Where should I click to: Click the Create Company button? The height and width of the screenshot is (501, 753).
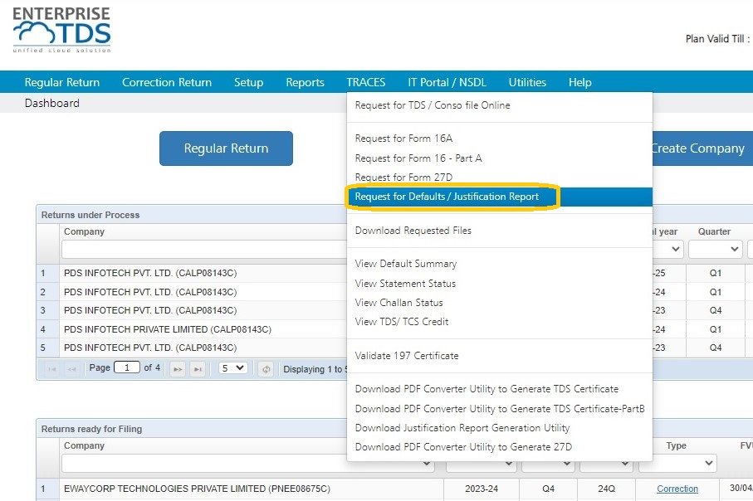tap(698, 148)
